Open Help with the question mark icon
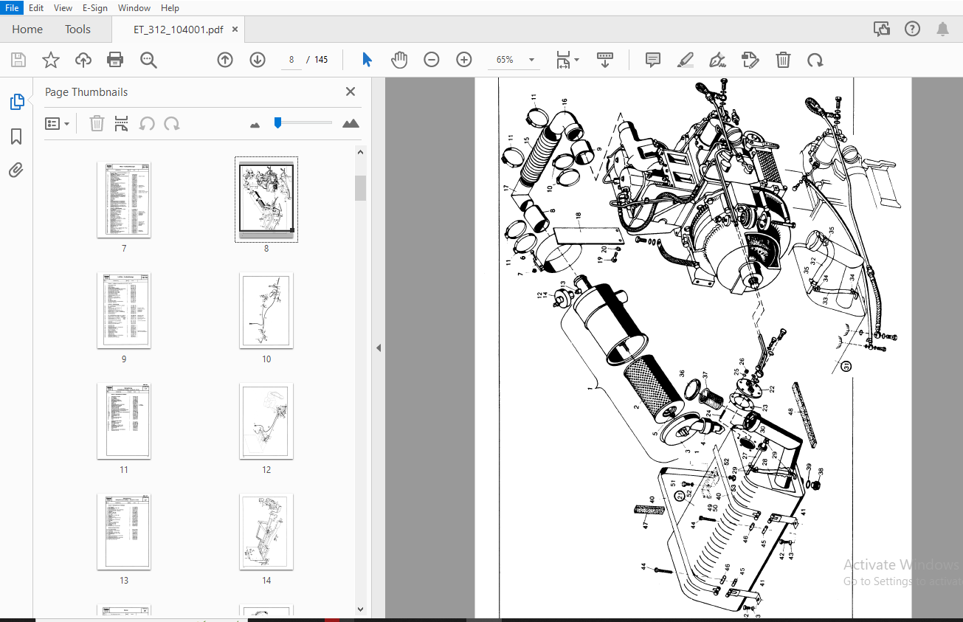963x622 pixels. (x=913, y=30)
